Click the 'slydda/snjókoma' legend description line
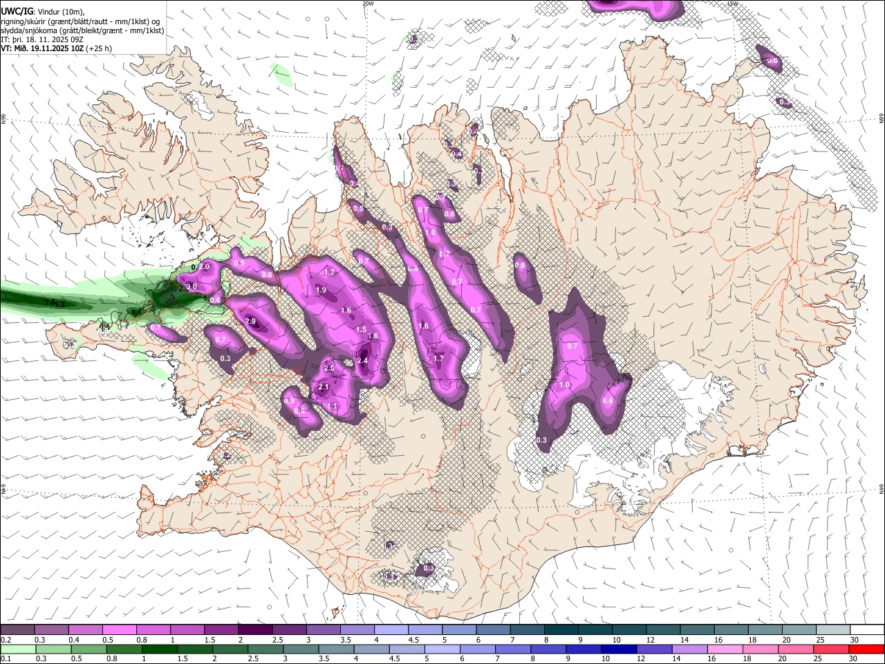The height and width of the screenshot is (664, 885). click(82, 30)
